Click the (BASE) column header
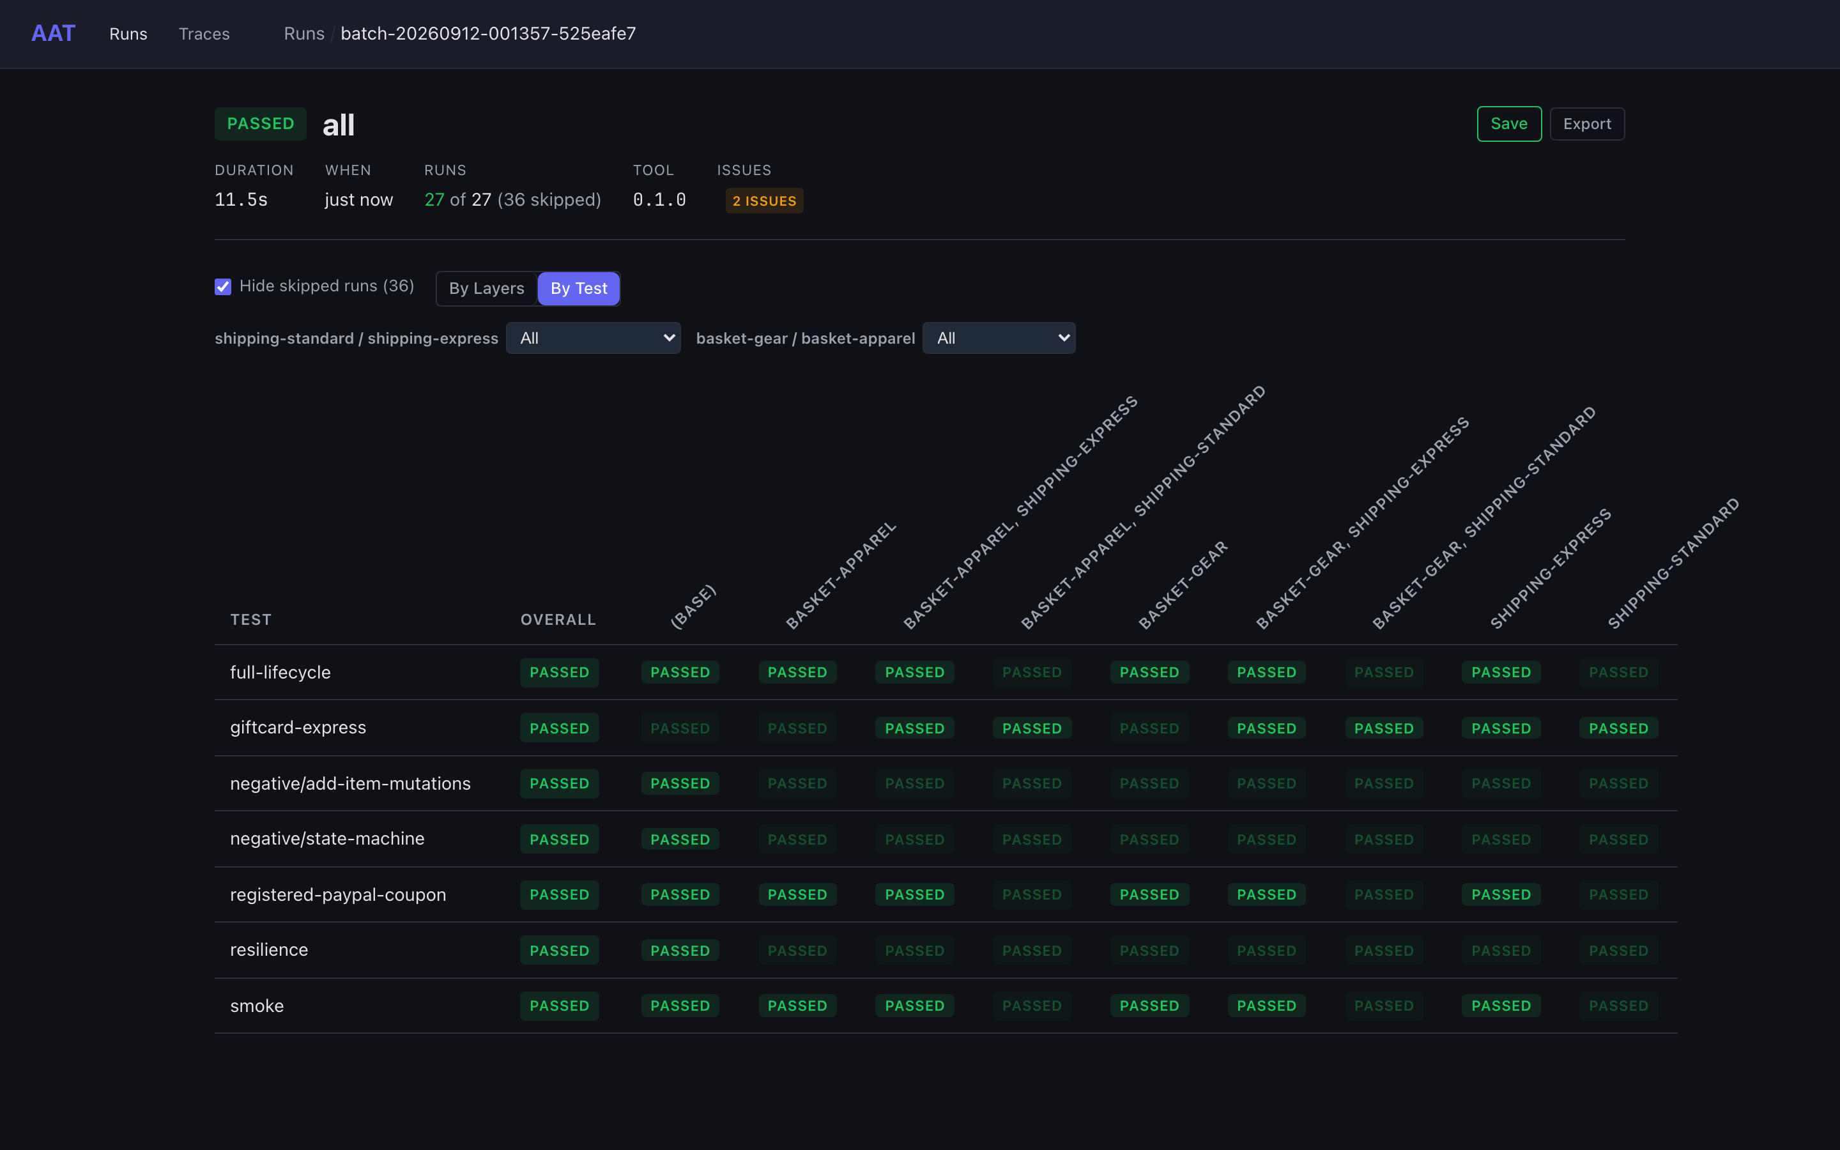This screenshot has height=1150, width=1840. [693, 607]
